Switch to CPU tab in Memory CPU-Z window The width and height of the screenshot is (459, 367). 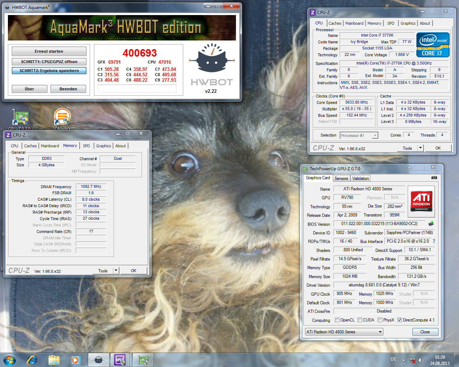(14, 146)
